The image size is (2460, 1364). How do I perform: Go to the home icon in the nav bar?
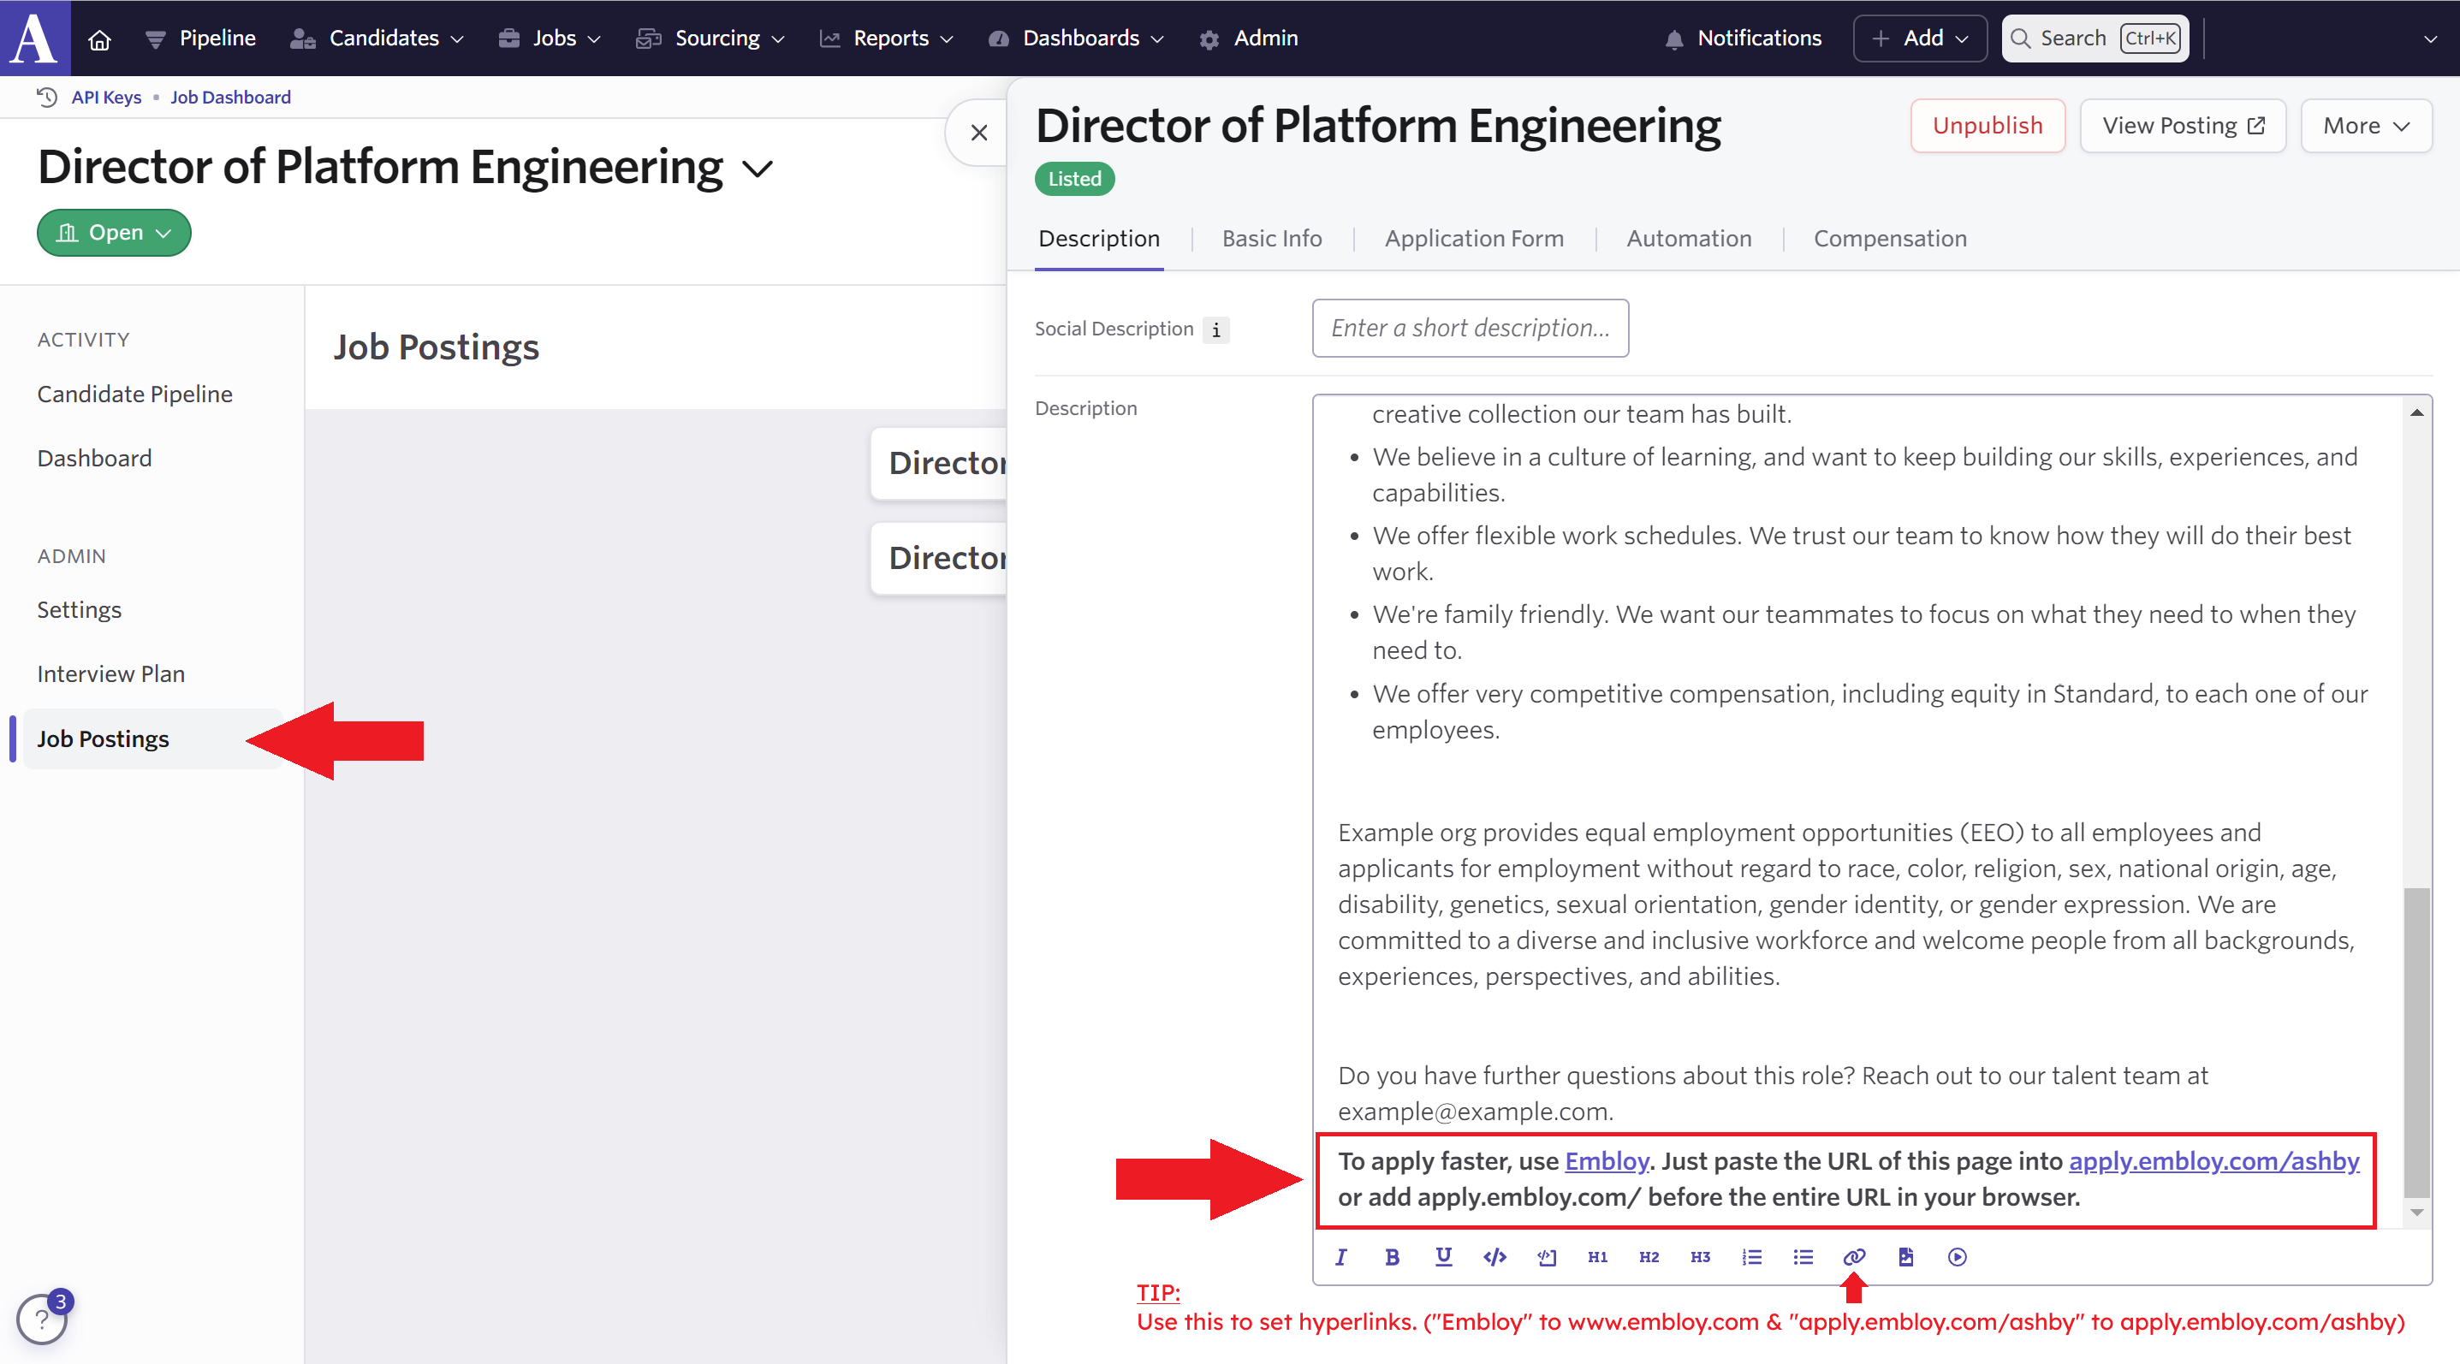click(99, 39)
